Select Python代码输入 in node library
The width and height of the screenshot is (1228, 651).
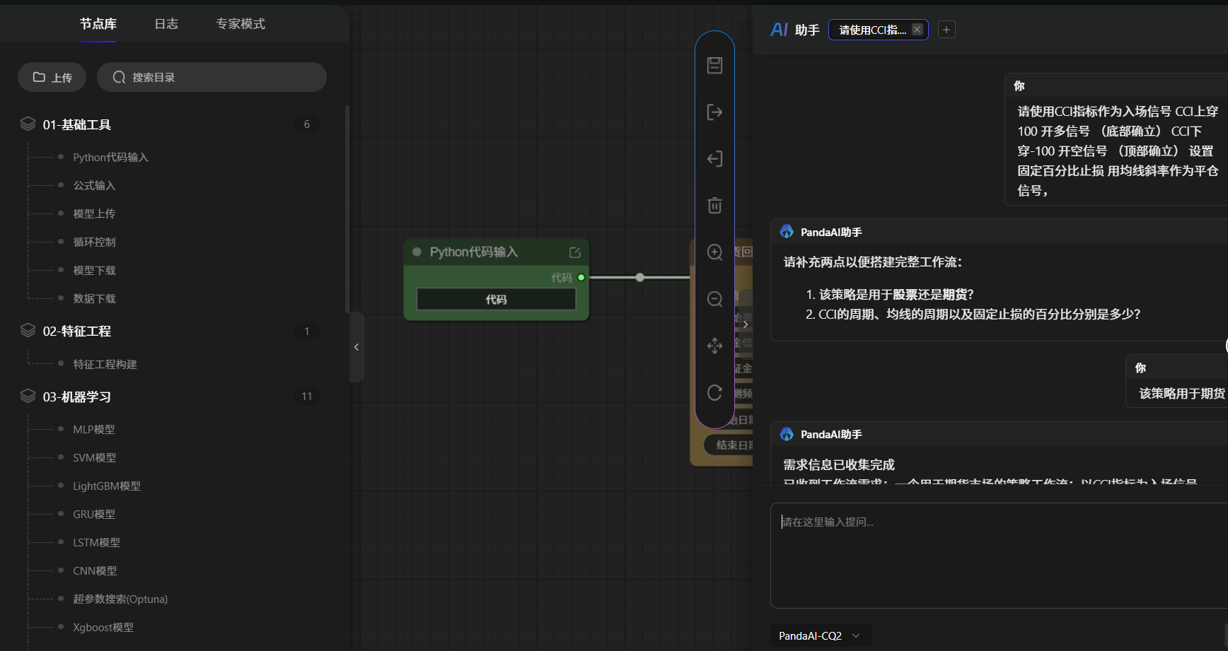[110, 157]
